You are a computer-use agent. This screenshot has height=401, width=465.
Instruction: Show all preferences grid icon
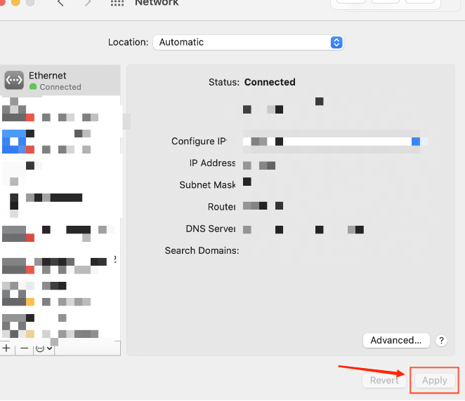coord(117,3)
